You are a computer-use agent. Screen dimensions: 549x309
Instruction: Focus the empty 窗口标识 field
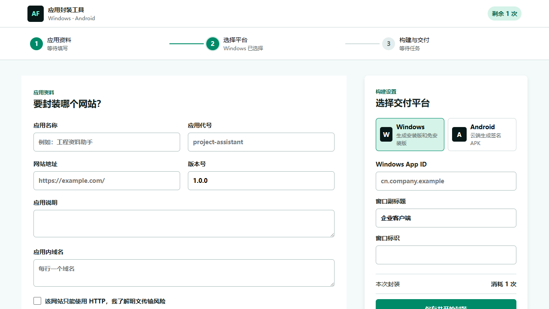point(446,255)
